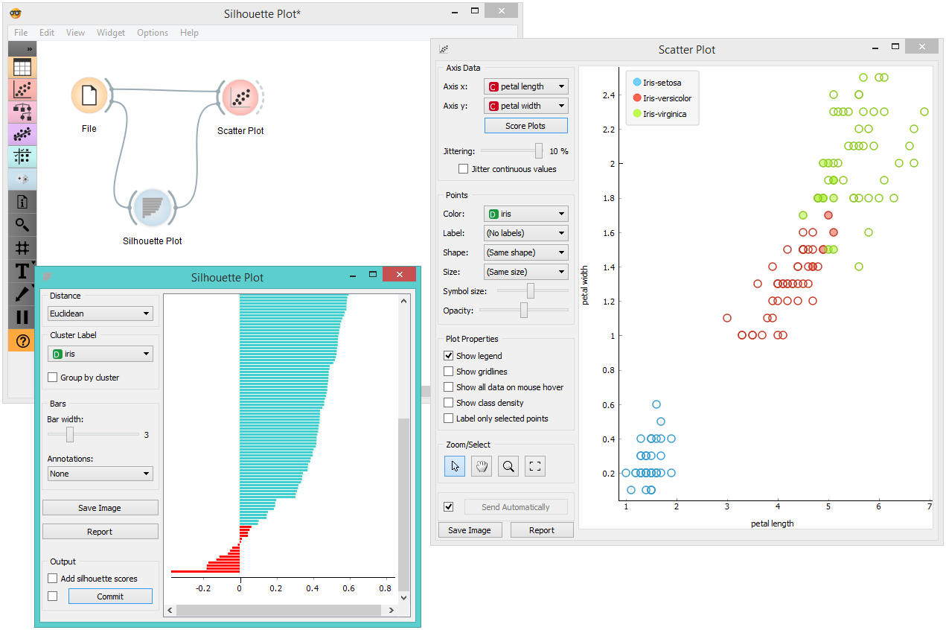Open the Visualize category with scatter icon
Screen dimensions: 946x630
click(x=22, y=90)
